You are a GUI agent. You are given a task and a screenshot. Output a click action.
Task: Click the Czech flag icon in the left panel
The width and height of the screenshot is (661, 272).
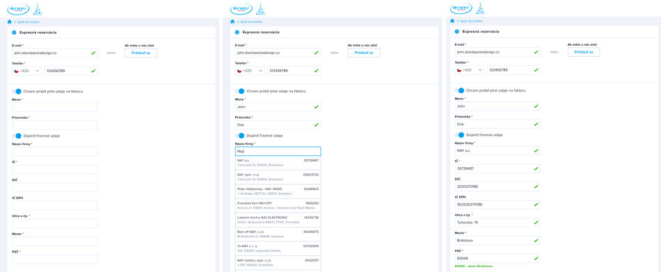[17, 71]
